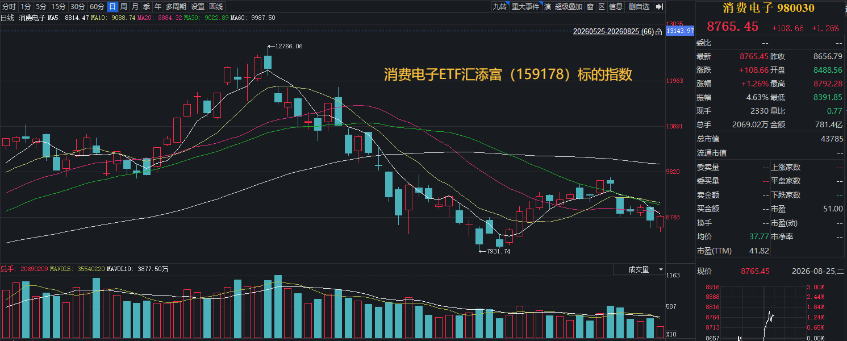This screenshot has height=341, width=847.
Task: Select the 日 daily period tab
Action: coord(112,7)
